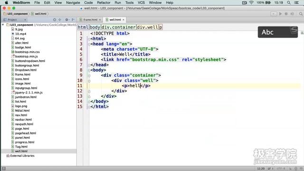Click the inspector hector icon in status bar
This screenshot has width=304, height=171.
pos(296,169)
